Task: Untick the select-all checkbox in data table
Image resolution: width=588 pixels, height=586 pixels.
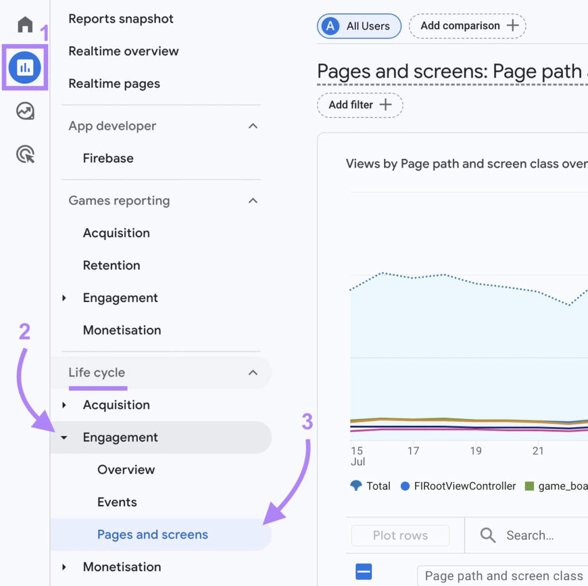Action: click(364, 572)
